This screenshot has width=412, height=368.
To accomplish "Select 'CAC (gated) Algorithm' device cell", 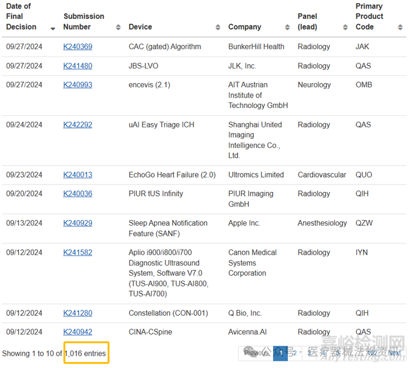I will point(165,47).
